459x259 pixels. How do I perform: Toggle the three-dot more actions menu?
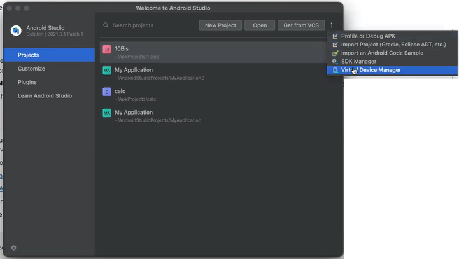click(332, 25)
